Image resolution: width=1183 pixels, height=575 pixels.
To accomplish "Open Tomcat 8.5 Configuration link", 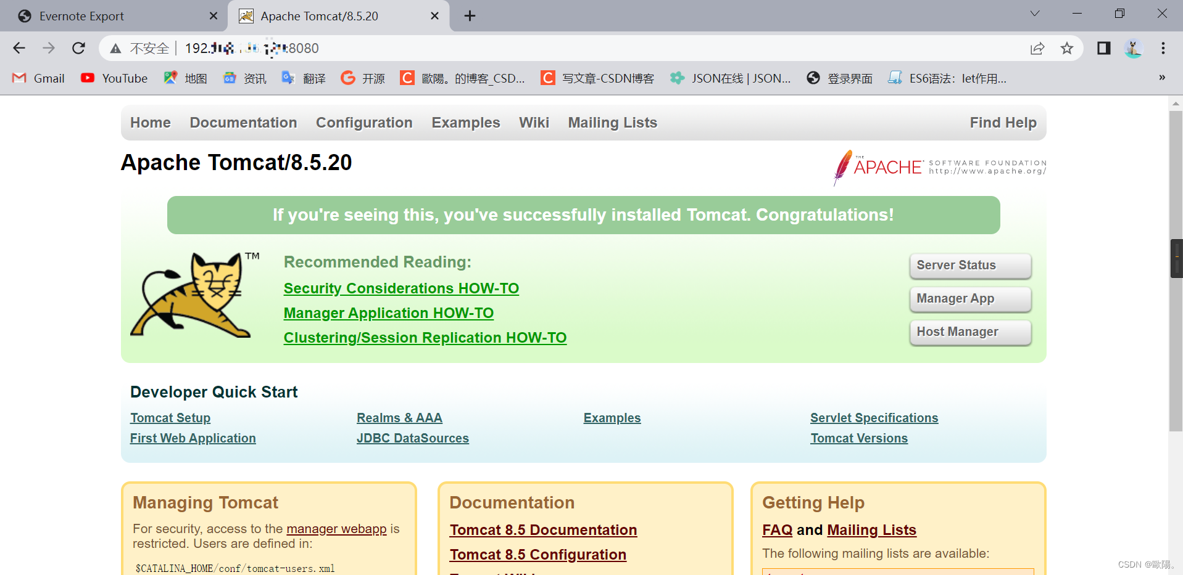I will pos(538,555).
